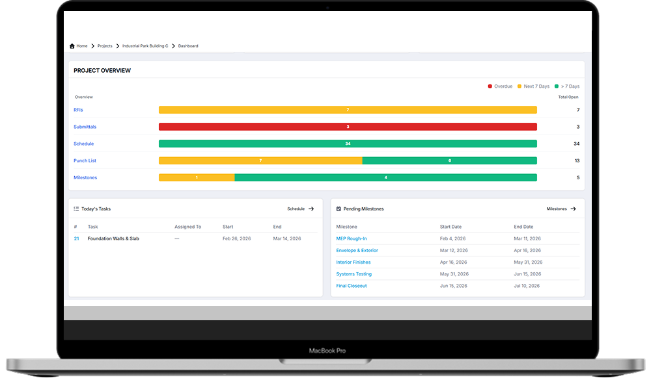This screenshot has height=380, width=651.
Task: Select the Today's Tasks list icon
Action: point(76,209)
